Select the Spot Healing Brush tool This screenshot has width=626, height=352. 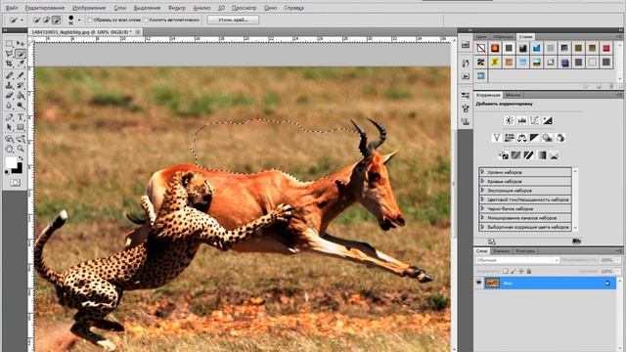point(9,75)
